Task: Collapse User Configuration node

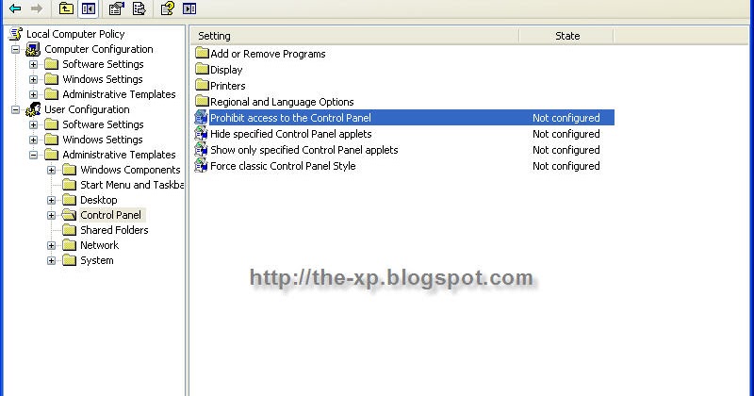Action: point(15,109)
